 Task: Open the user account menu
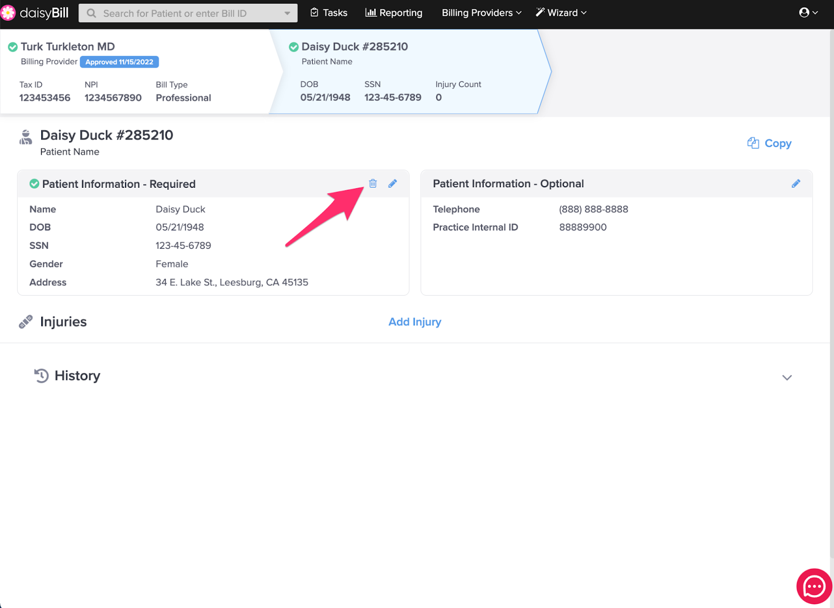tap(808, 13)
